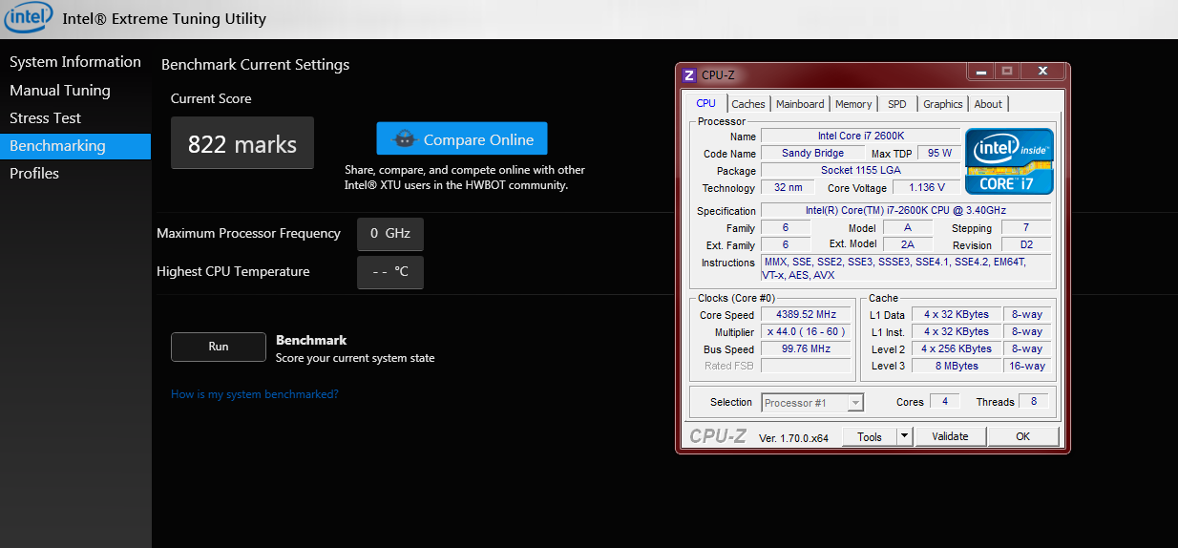
Task: Click OK in the CPU-Z window
Action: click(x=1023, y=436)
